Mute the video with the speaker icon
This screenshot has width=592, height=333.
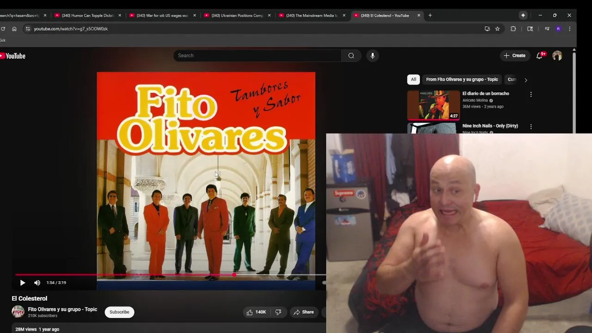pos(37,283)
